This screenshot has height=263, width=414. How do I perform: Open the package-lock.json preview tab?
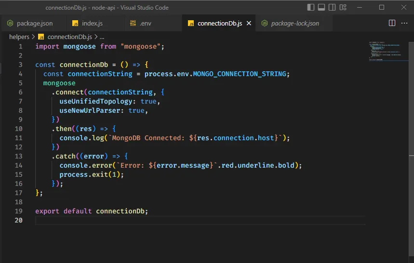click(295, 24)
